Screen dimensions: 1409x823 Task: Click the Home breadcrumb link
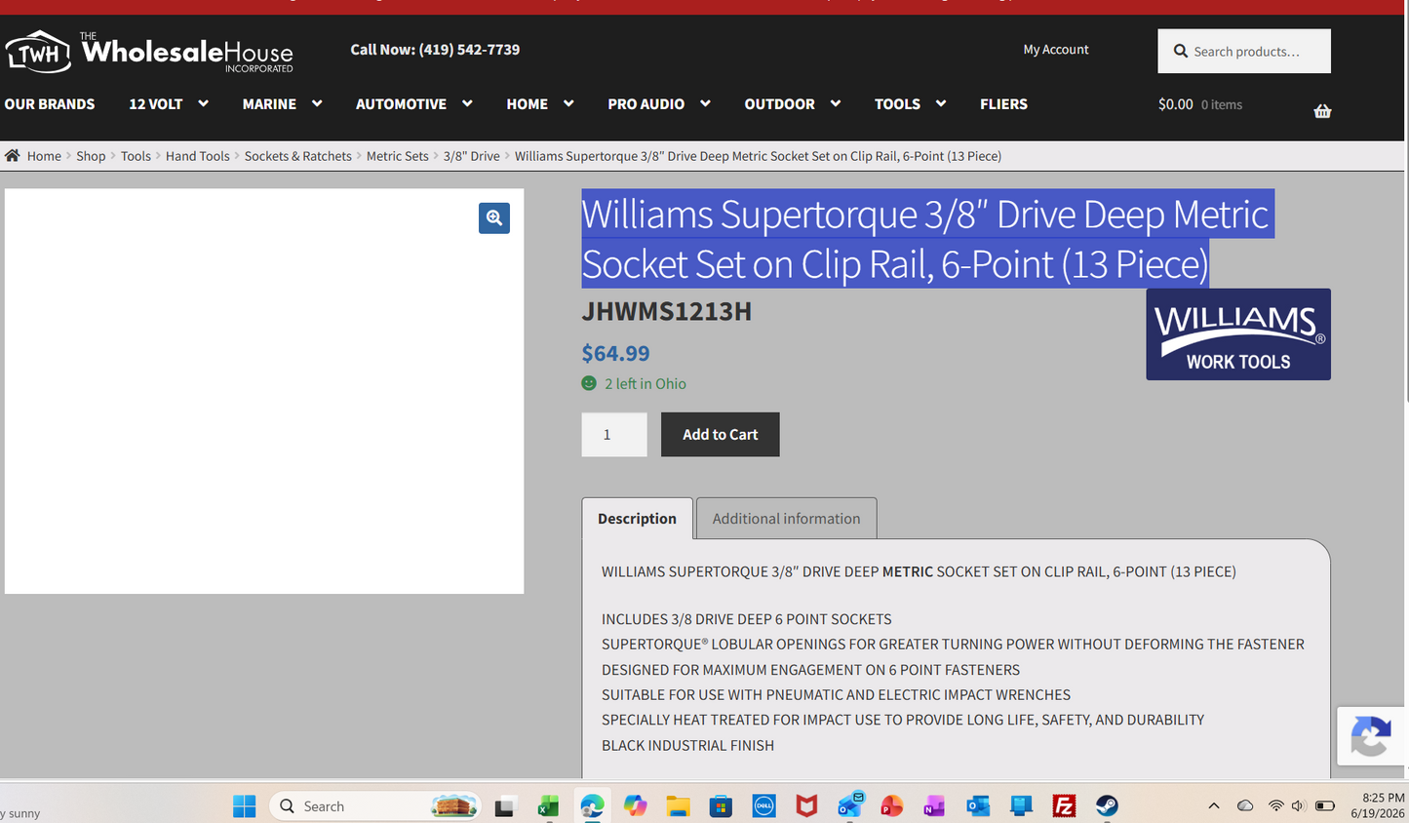click(44, 156)
